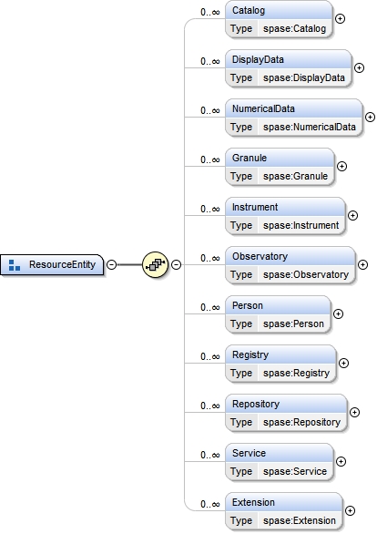The width and height of the screenshot is (377, 534).
Task: Expand the Service element plus icon
Action: [341, 461]
